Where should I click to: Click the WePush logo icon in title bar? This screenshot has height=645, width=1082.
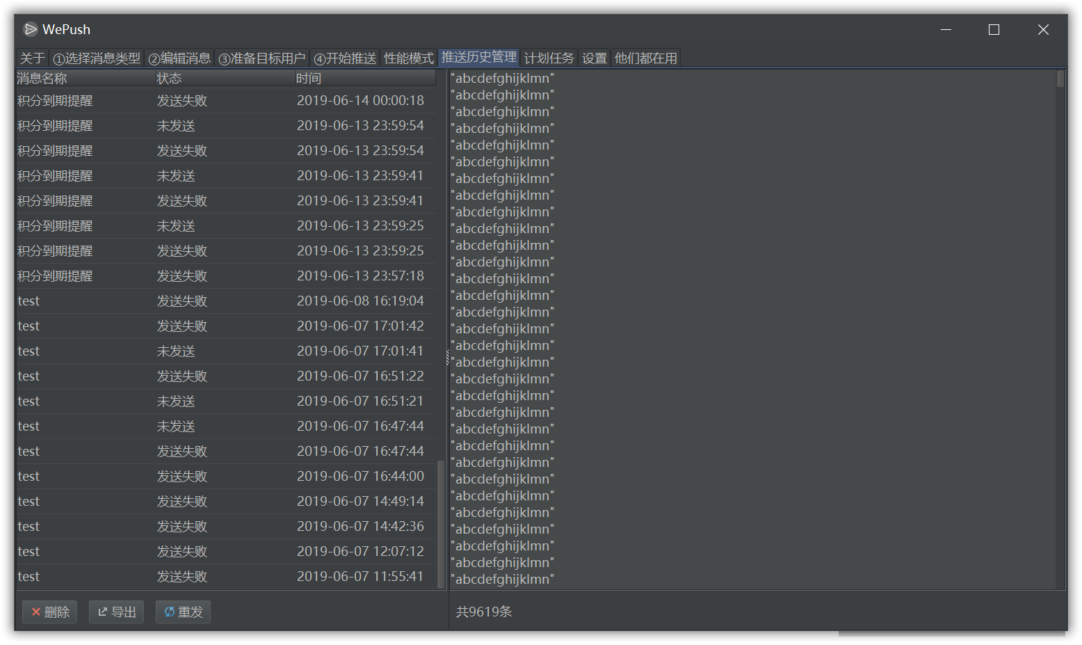pyautogui.click(x=30, y=29)
